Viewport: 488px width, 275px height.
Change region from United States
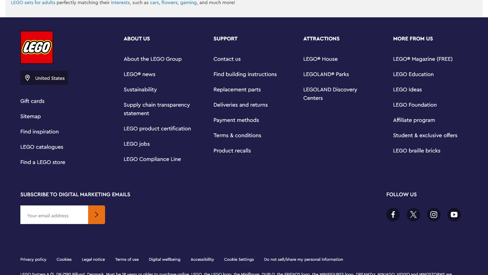44,78
